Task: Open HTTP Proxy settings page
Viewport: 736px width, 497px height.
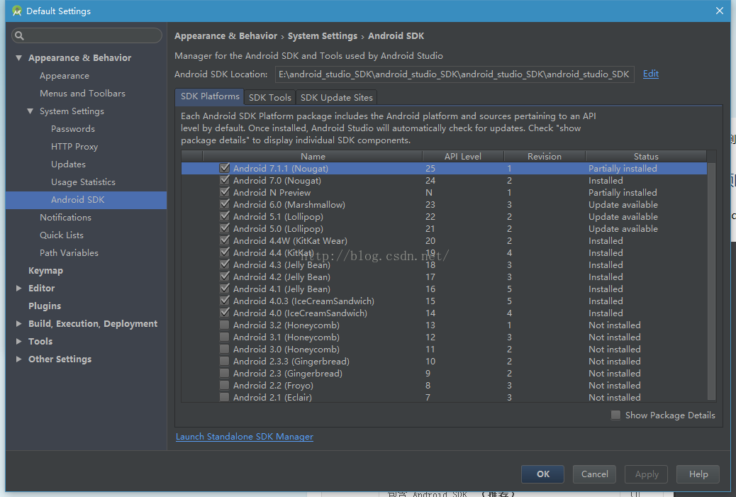Action: tap(74, 147)
